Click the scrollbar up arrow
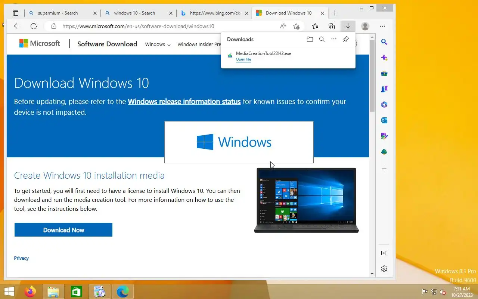The width and height of the screenshot is (478, 299). 372,37
